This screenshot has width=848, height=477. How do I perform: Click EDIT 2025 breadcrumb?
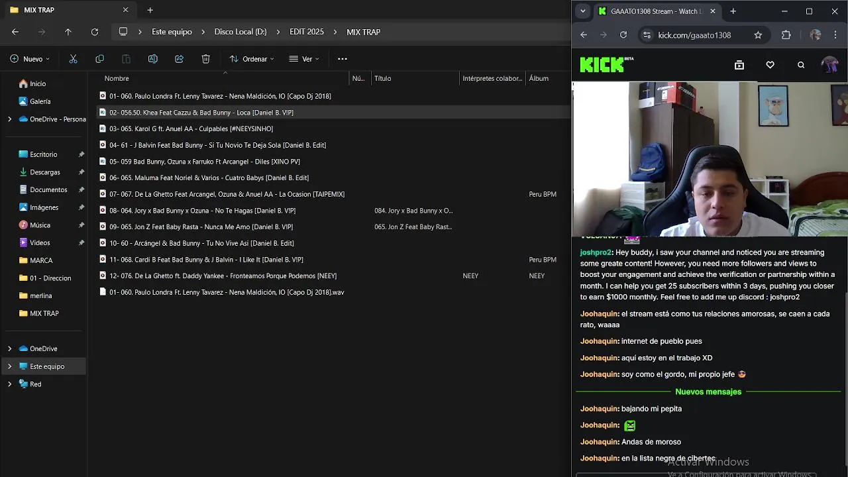coord(307,32)
